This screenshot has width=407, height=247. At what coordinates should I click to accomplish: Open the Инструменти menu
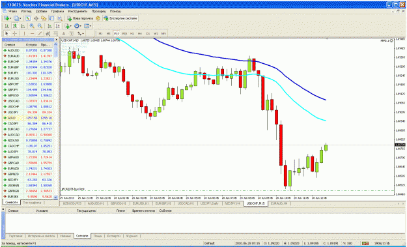pyautogui.click(x=78, y=12)
